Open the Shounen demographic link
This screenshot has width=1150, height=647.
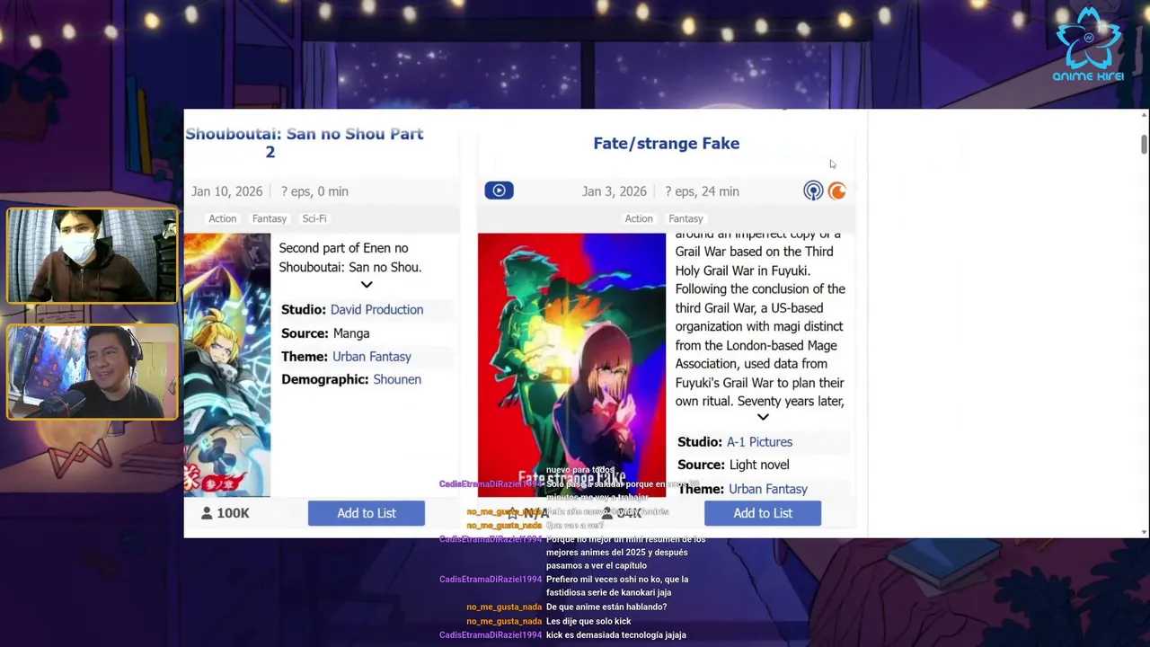pos(397,379)
